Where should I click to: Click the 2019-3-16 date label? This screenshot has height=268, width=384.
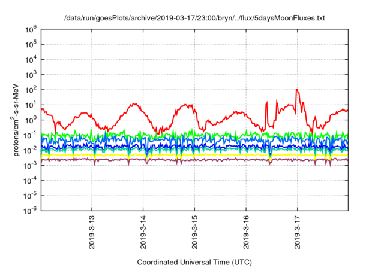pos(246,232)
